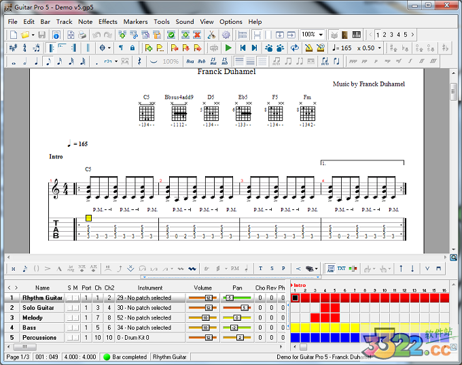Open the preferences gear icon
462x365 pixels.
(x=226, y=35)
